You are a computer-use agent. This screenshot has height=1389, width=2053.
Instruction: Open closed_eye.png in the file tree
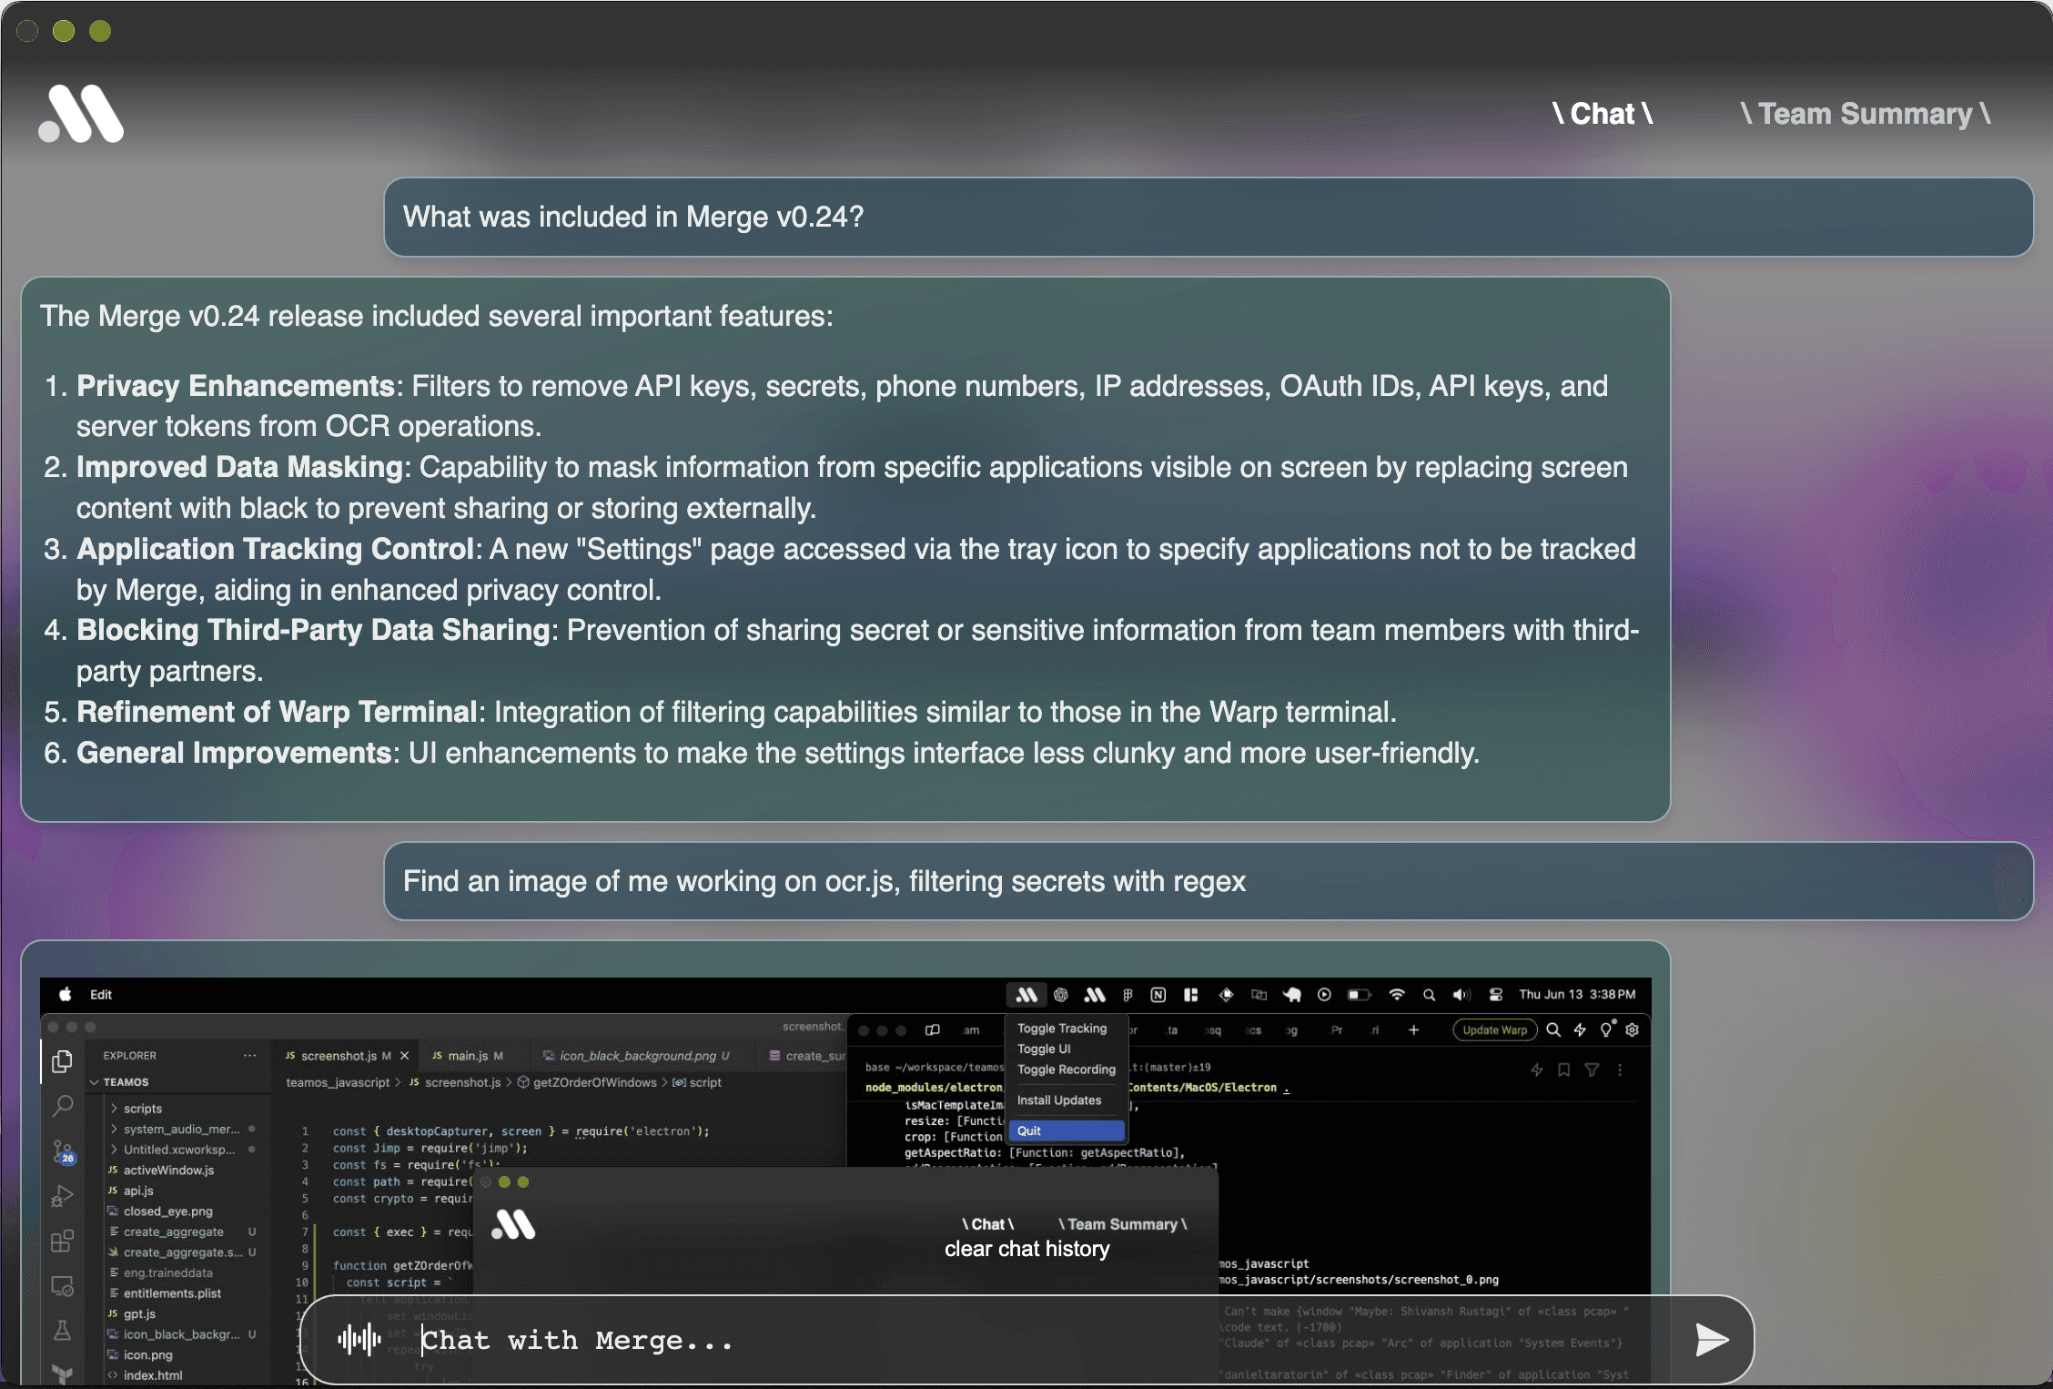point(168,1212)
